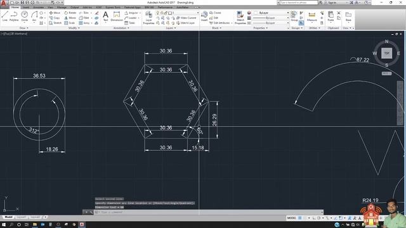Open the Windows Start menu
406x228 pixels.
click(x=4, y=225)
